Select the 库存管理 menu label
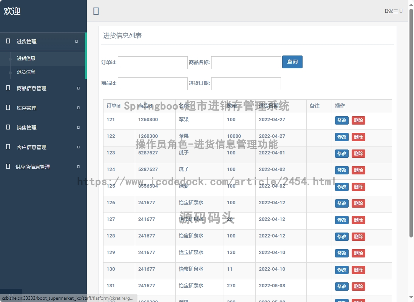414x302 pixels. (26, 108)
